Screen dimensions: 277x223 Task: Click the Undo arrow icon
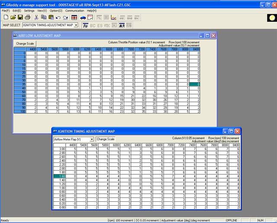click(58, 17)
